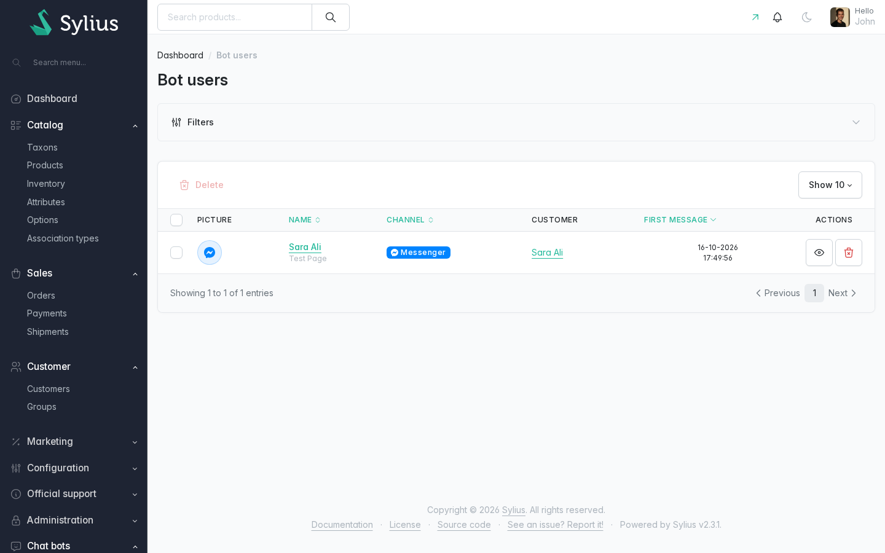This screenshot has width=885, height=553.
Task: Click the Messenger picture icon for Sara Ali
Action: [210, 253]
